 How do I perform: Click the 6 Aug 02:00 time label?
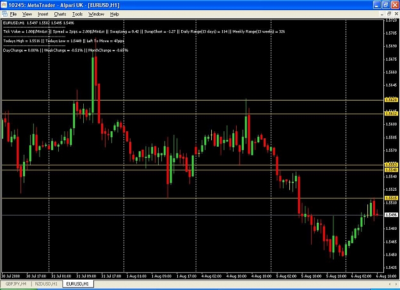[362, 276]
